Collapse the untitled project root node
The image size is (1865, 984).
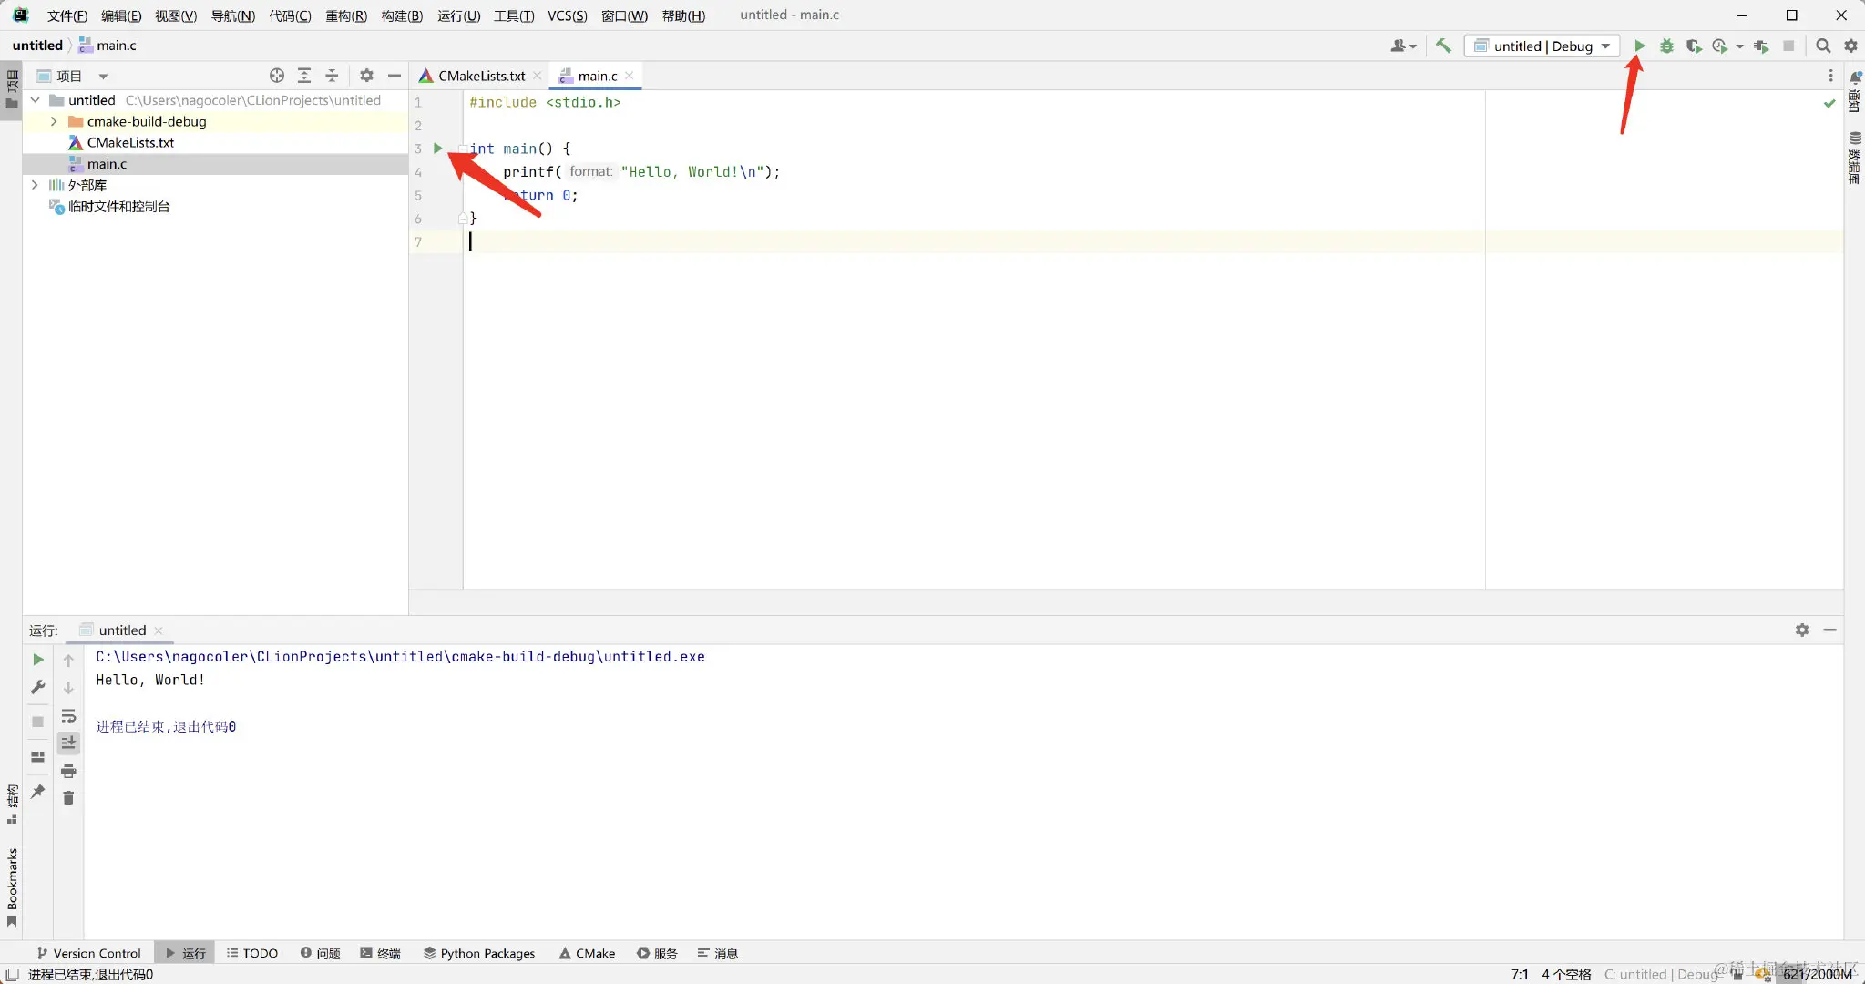click(36, 100)
